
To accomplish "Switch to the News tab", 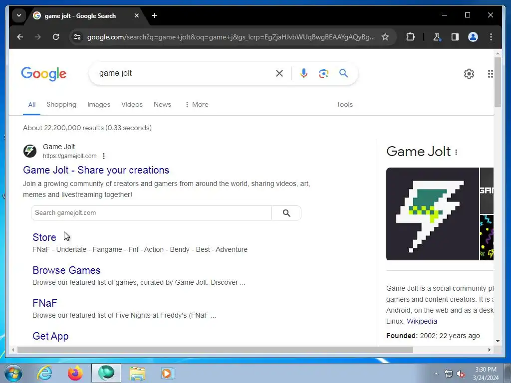I will [x=162, y=105].
